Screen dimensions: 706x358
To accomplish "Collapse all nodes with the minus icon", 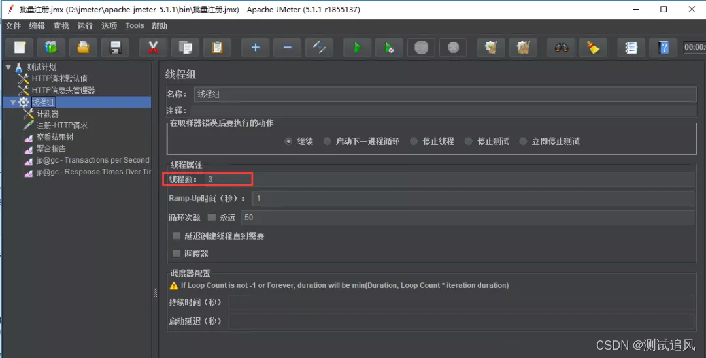I will click(287, 47).
